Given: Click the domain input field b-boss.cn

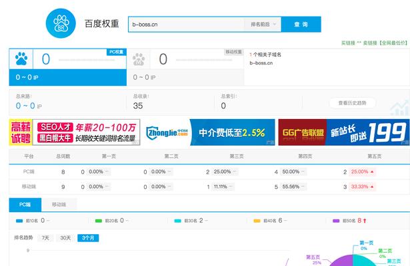Looking at the screenshot, I should [186, 24].
